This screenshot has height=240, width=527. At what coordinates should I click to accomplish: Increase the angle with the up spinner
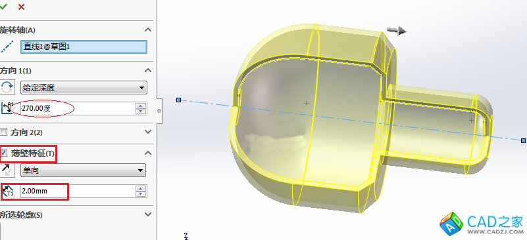[x=141, y=106]
